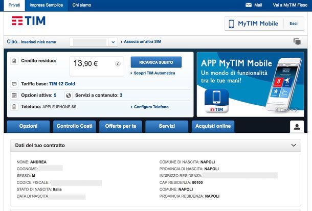Click the PROVINCIA RESIDENZA value NAPOLI
The width and height of the screenshot is (312, 211).
point(212,196)
